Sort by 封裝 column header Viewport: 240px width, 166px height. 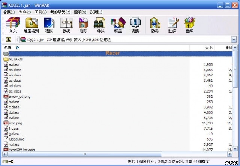click(223, 48)
